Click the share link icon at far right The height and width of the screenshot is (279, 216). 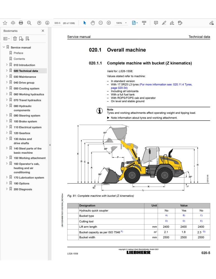[211, 23]
